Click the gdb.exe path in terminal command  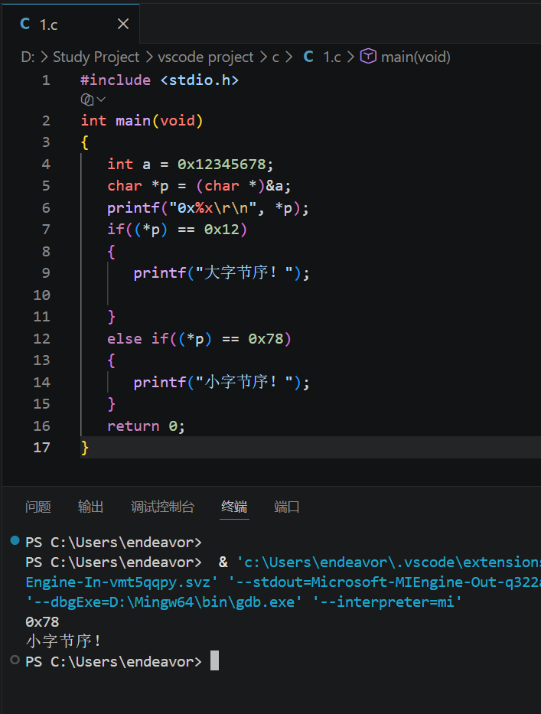[207, 602]
